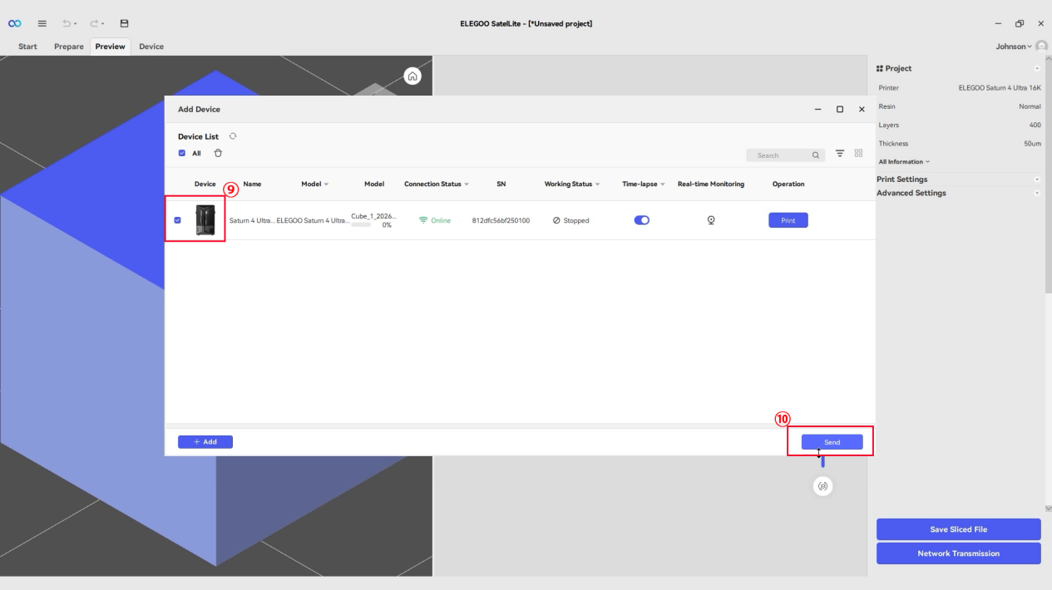The height and width of the screenshot is (590, 1052).
Task: Click the Thickness value 50um
Action: click(1031, 143)
